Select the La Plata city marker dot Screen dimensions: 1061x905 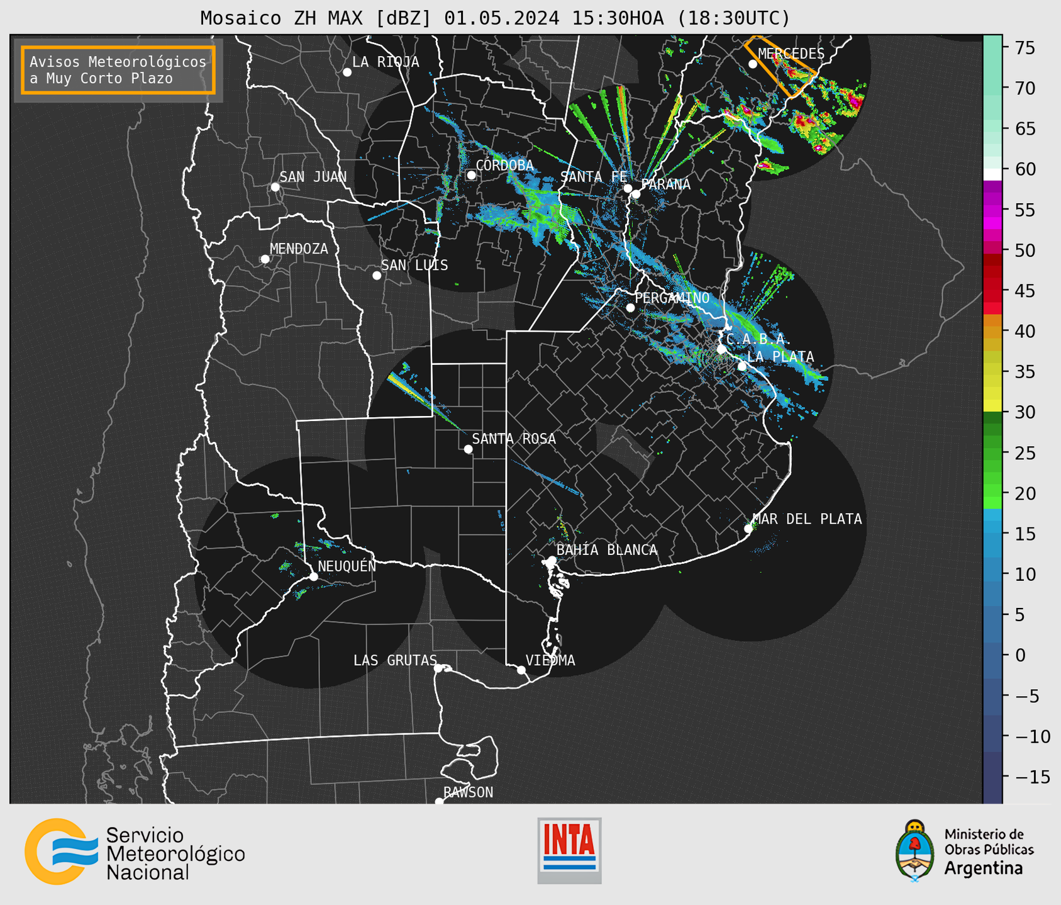tap(742, 366)
